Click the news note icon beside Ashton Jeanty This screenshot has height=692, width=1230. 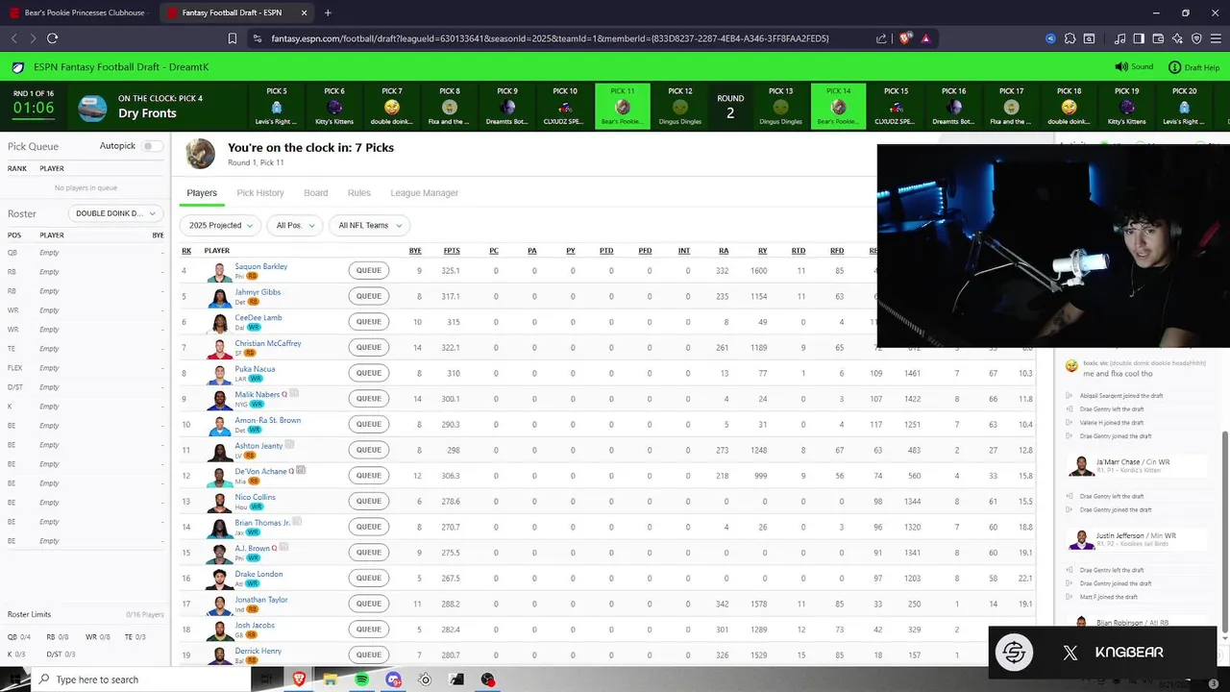point(289,445)
